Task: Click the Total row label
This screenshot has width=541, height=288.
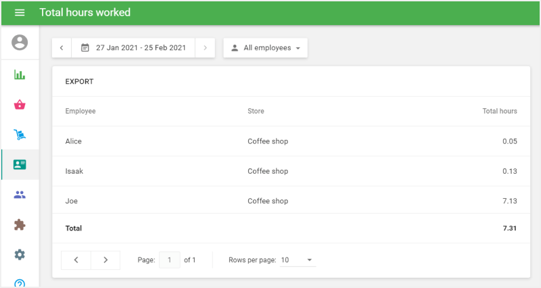Action: 74,228
